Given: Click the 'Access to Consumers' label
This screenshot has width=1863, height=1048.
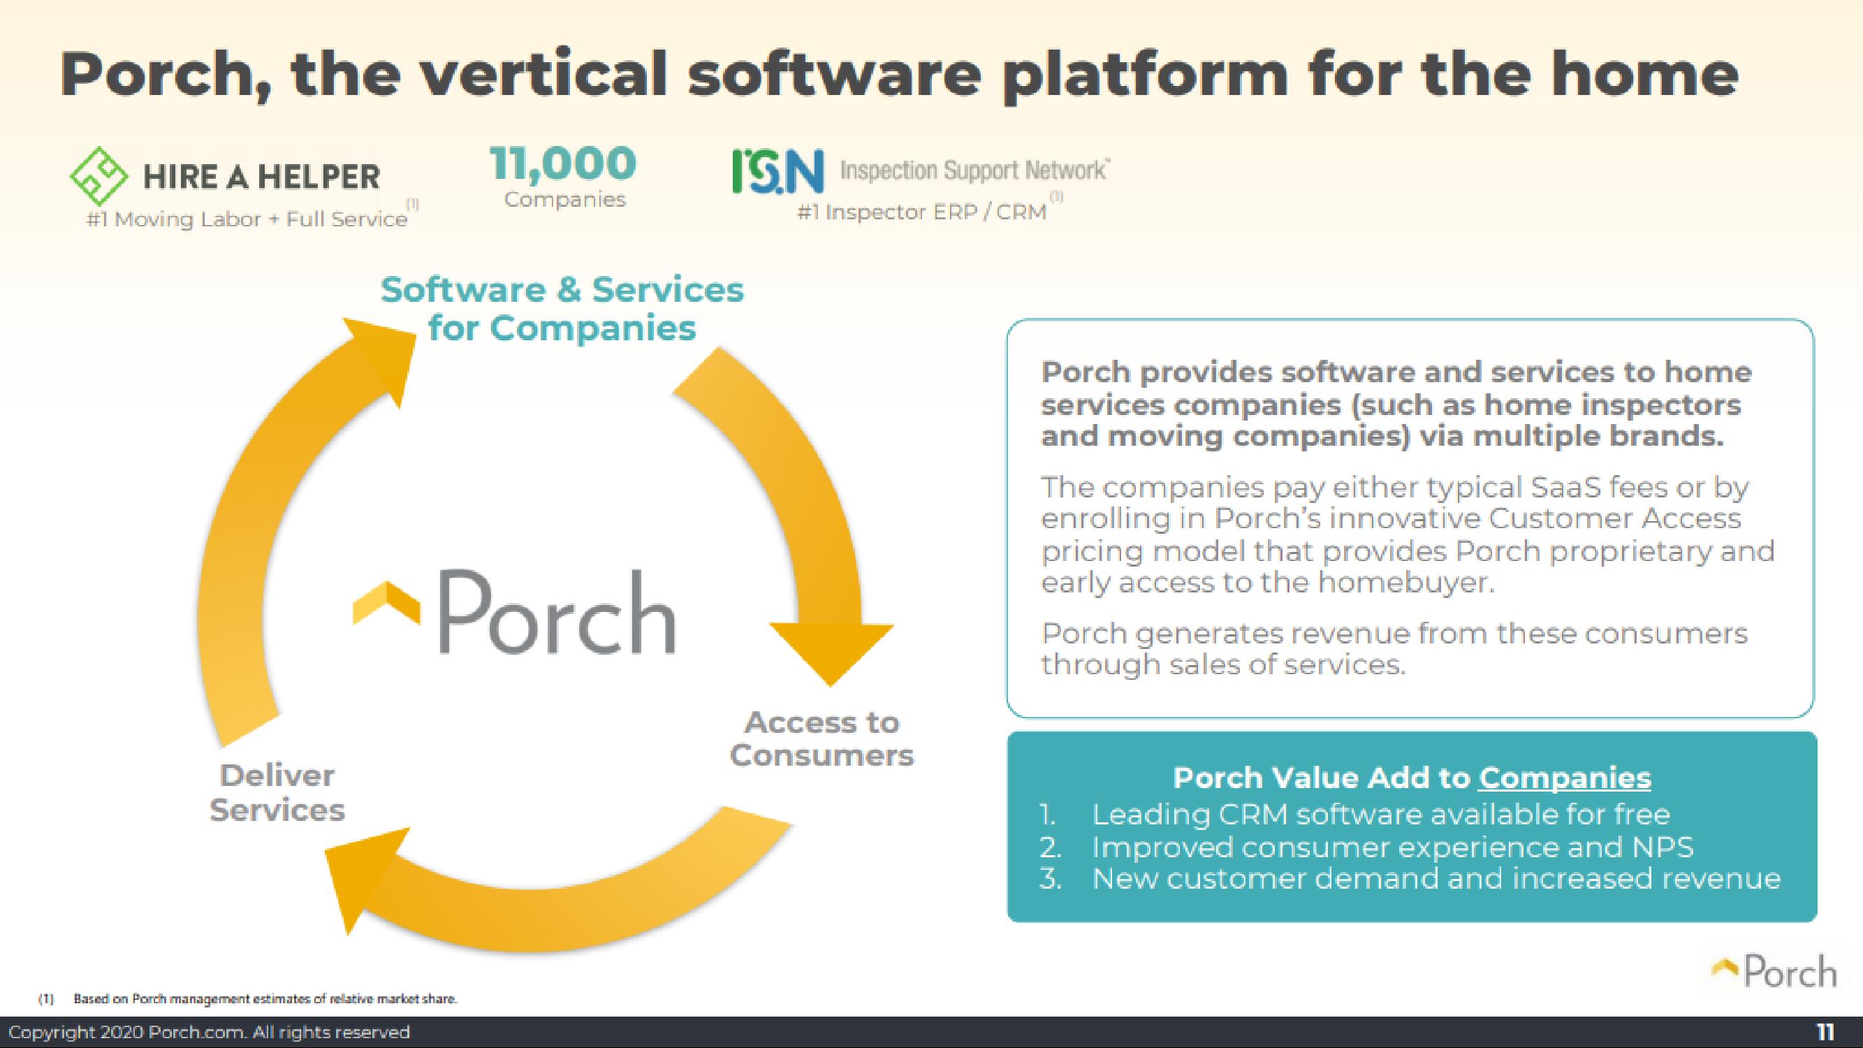Looking at the screenshot, I should coord(821,738).
